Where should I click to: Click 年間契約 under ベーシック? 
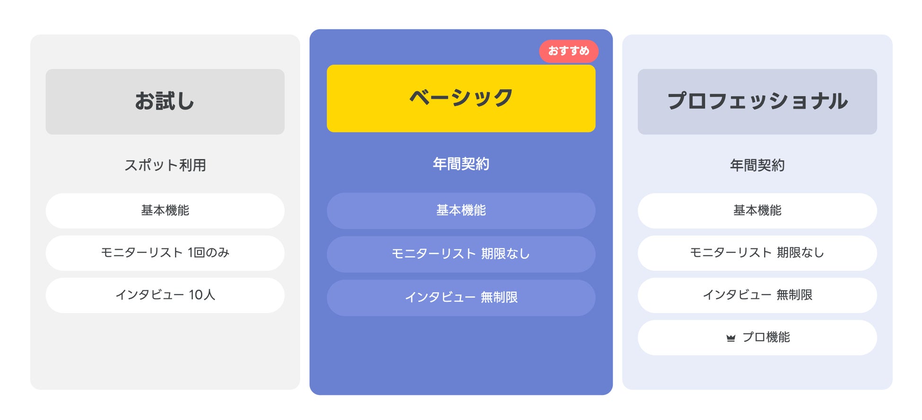pyautogui.click(x=461, y=164)
